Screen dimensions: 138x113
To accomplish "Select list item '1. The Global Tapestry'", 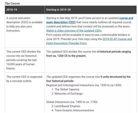I will point(65,89).
